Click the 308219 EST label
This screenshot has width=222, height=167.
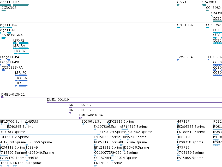click(x=183, y=137)
